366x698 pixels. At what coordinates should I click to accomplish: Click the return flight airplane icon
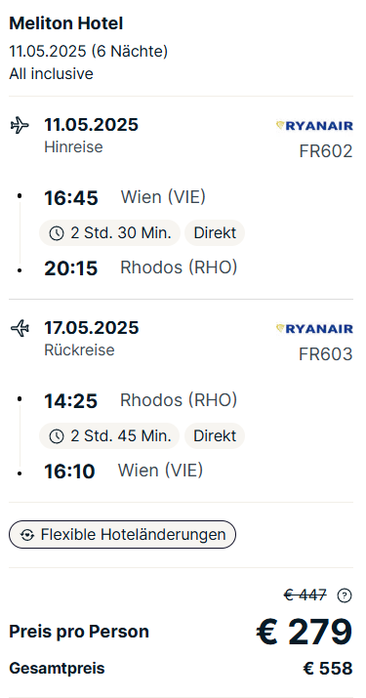[x=20, y=329]
